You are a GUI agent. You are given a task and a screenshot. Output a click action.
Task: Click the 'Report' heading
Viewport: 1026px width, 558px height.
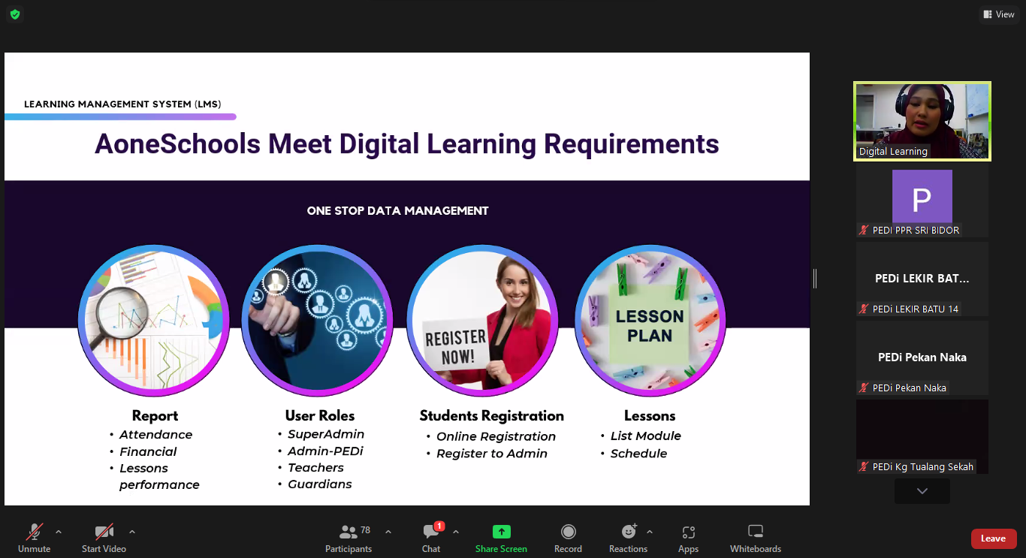pyautogui.click(x=155, y=416)
